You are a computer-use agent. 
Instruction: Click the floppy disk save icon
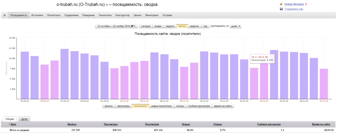(x=281, y=9)
